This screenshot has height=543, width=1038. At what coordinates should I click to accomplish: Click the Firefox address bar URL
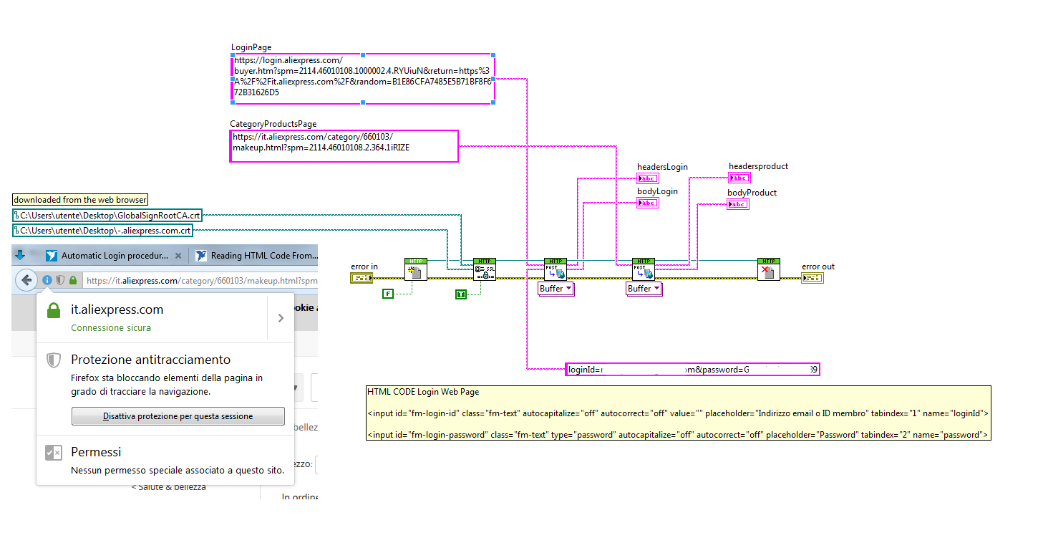point(202,281)
